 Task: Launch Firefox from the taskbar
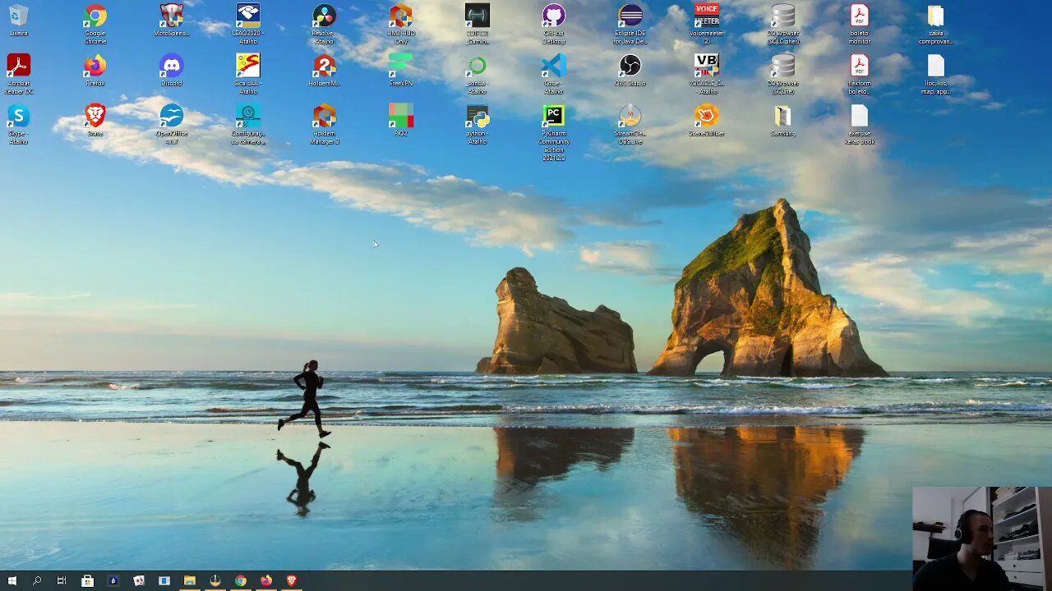coord(265,581)
